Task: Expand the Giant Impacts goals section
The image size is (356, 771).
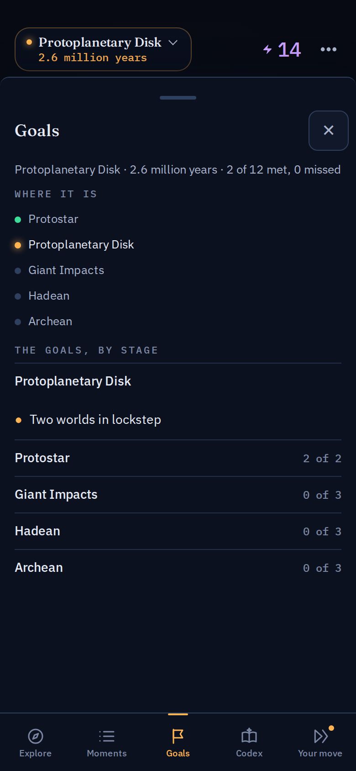Action: click(x=178, y=495)
